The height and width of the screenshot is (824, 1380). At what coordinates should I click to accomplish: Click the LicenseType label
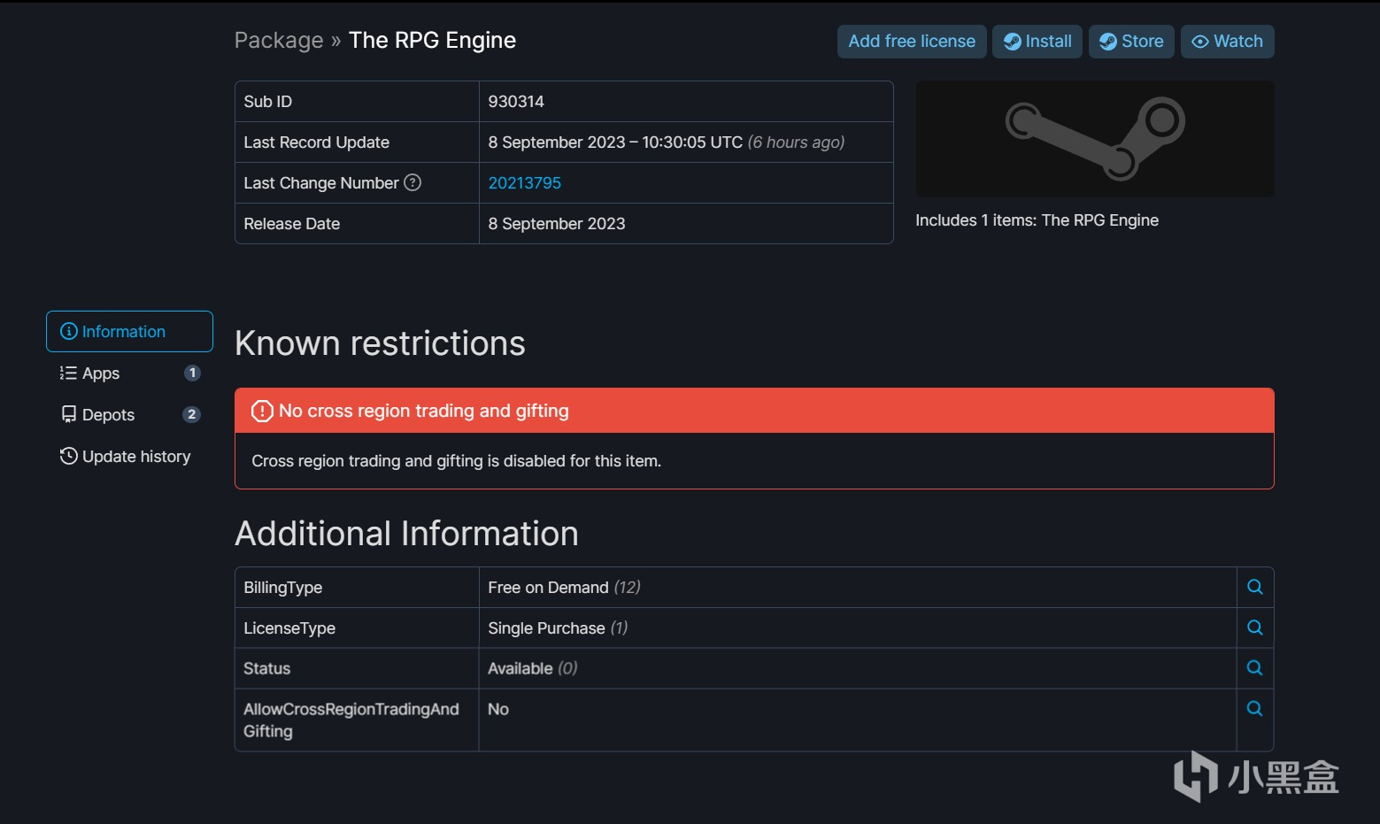(x=289, y=628)
